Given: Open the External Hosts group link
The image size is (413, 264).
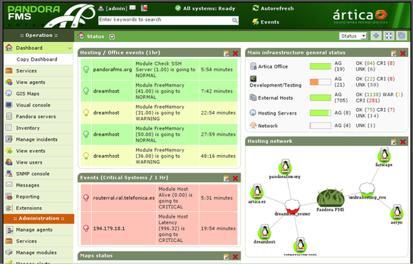Looking at the screenshot, I should 276,98.
